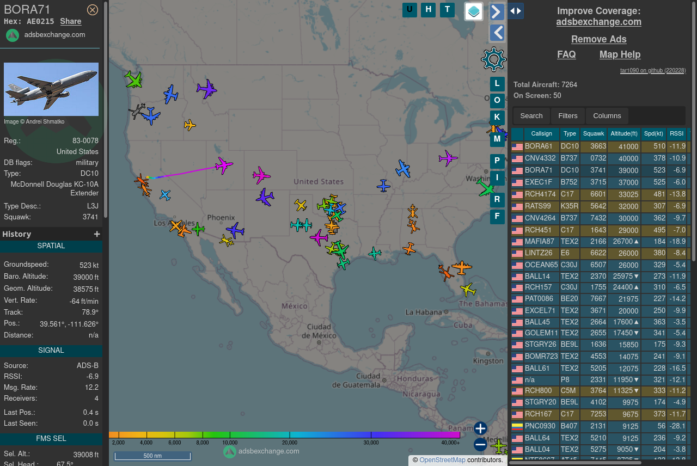Open the Map Help link
Screen dimensions: 697x466
tap(620, 54)
